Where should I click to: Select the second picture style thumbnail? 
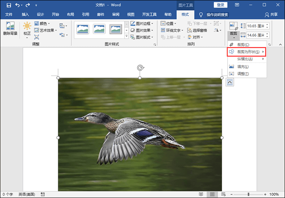[99, 29]
